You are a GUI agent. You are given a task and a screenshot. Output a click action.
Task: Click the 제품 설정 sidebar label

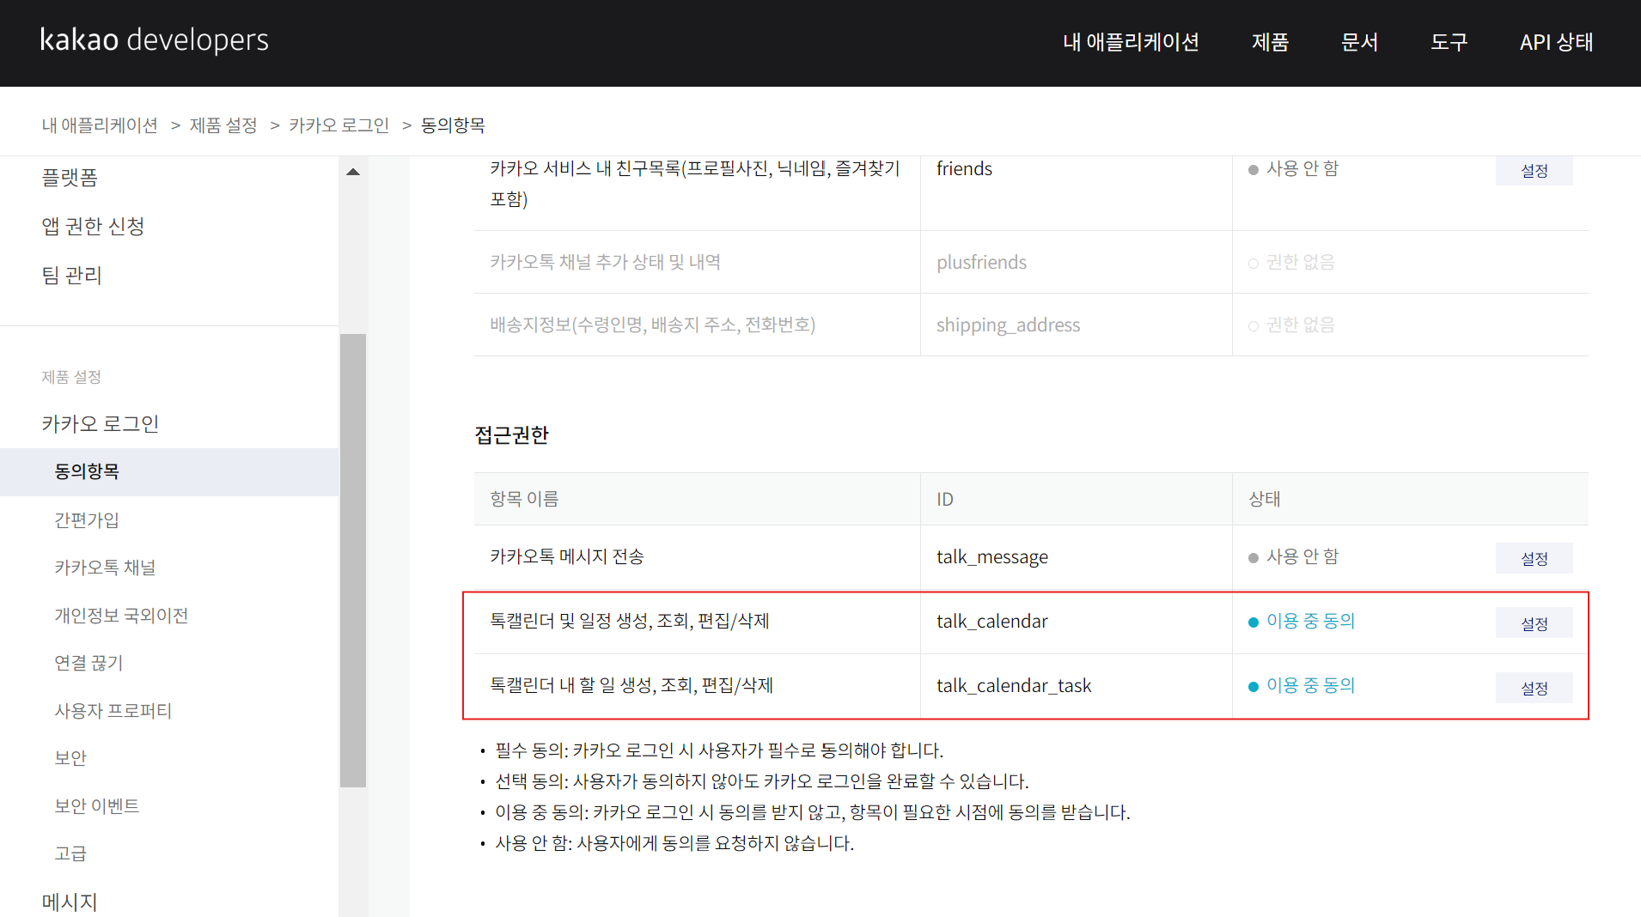[71, 377]
